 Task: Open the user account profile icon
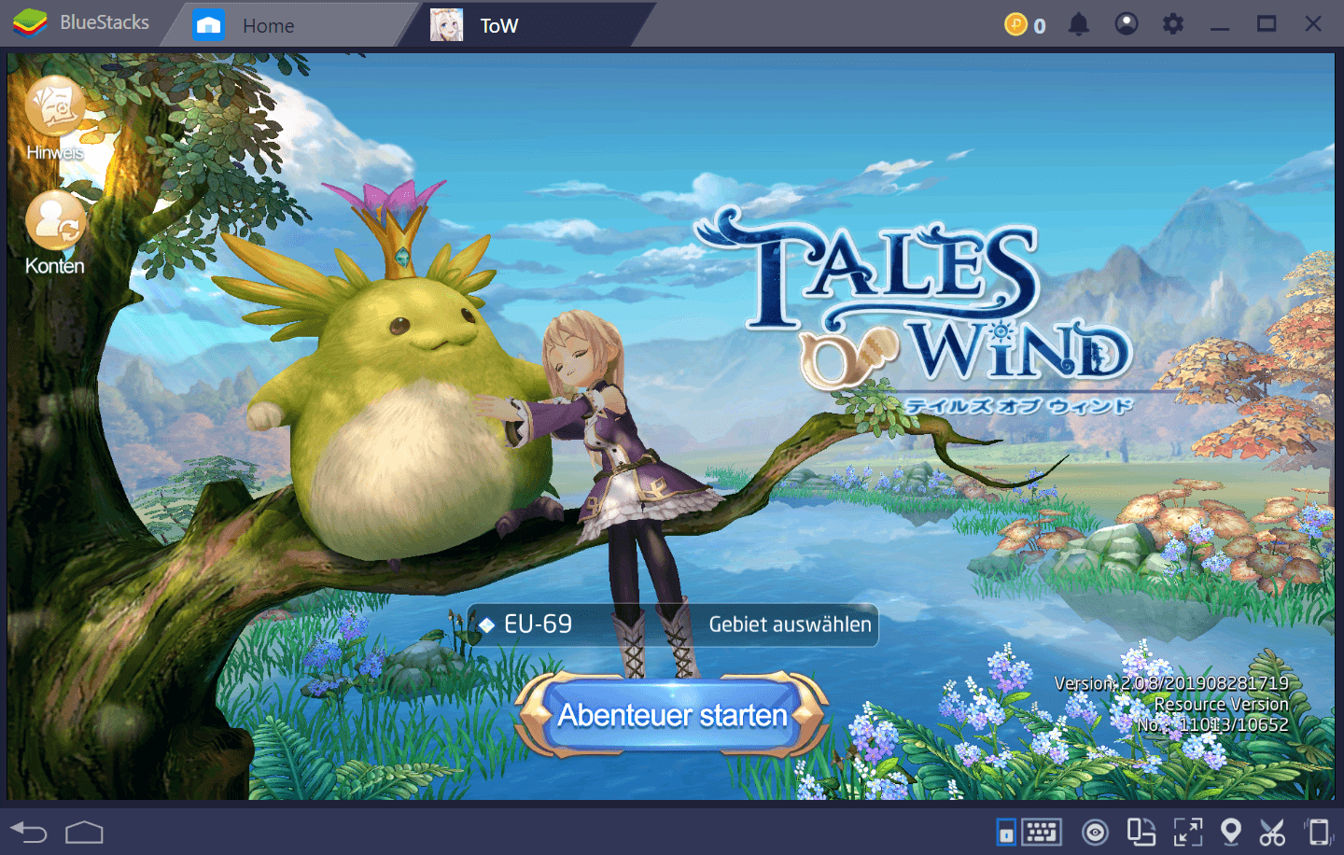coord(1127,24)
